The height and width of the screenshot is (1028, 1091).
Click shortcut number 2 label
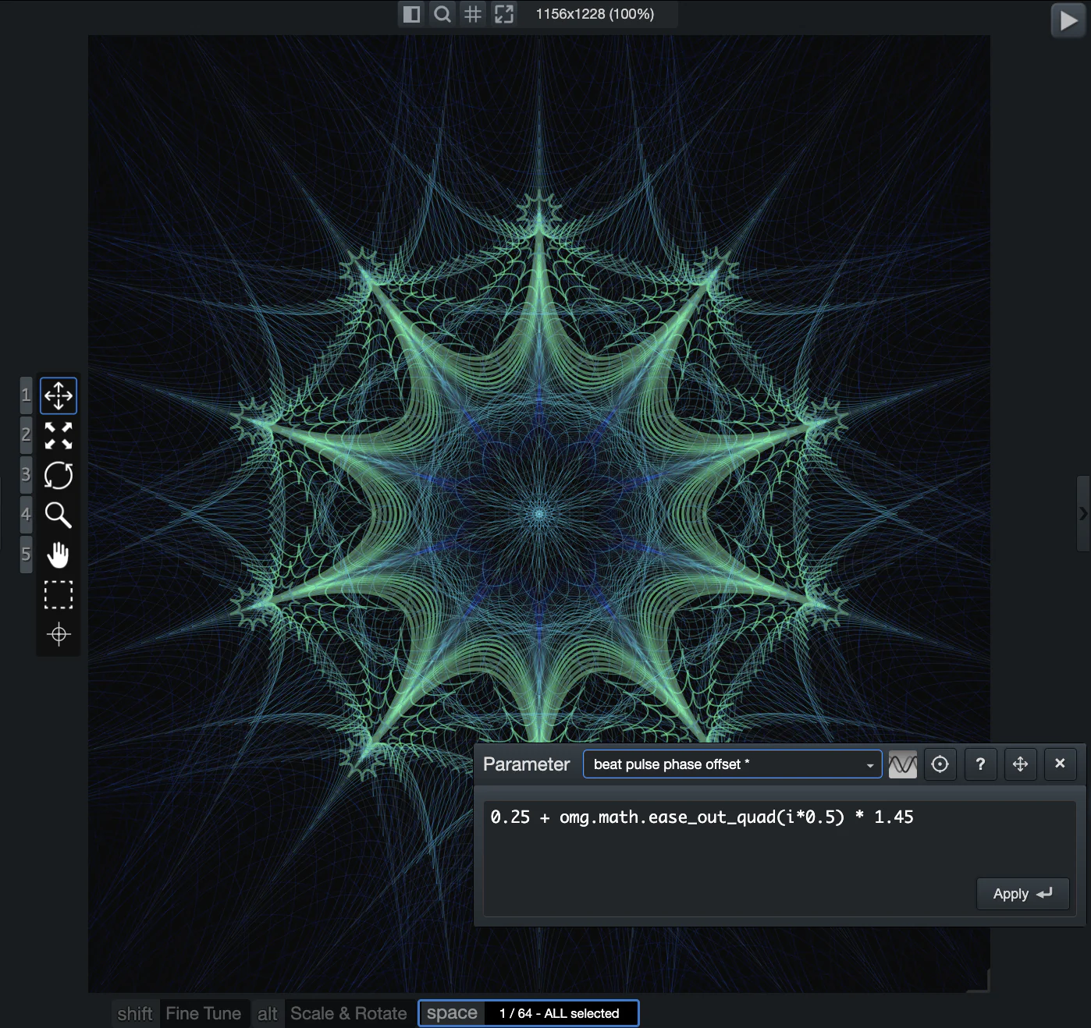26,435
